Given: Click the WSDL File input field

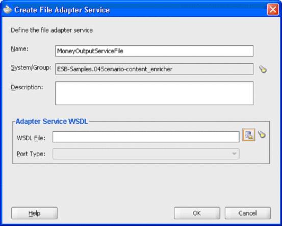Looking at the screenshot, I should coord(146,137).
